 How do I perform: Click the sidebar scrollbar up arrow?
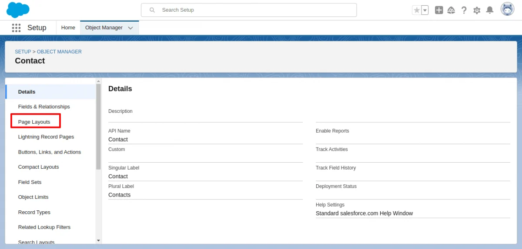pyautogui.click(x=98, y=81)
